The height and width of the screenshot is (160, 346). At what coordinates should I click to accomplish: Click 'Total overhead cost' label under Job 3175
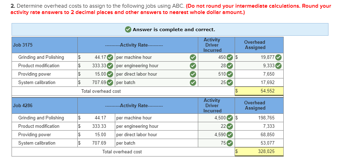(101, 91)
